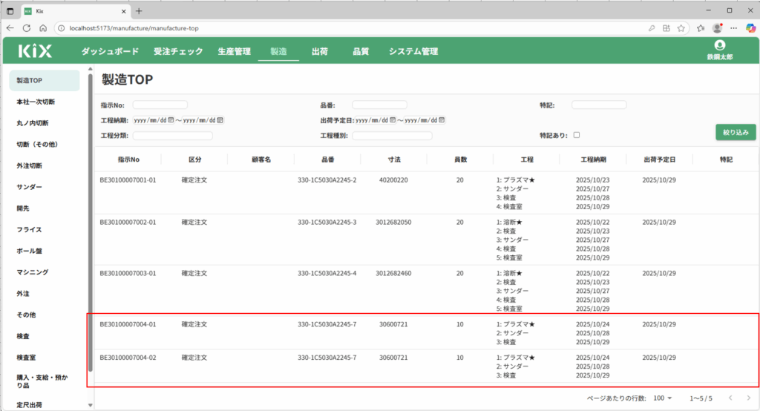Switch to the 生産管理 menu
Image resolution: width=760 pixels, height=411 pixels.
[x=235, y=52]
